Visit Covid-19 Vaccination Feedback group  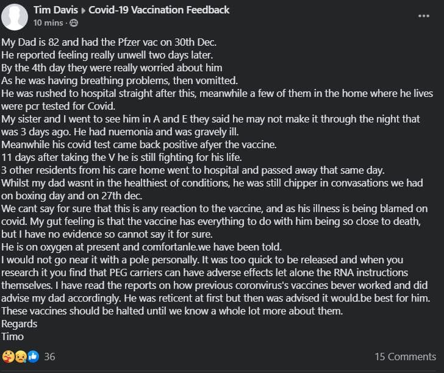(x=160, y=10)
